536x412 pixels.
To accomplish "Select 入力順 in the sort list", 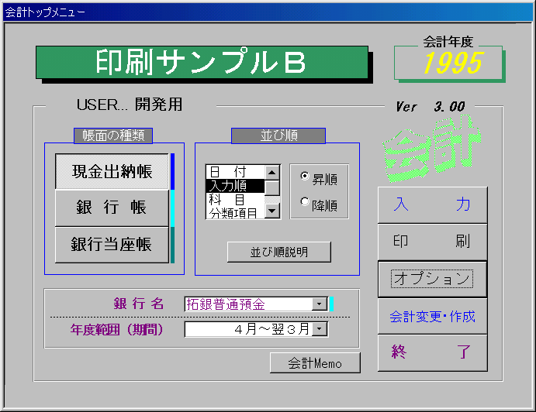I will [x=234, y=186].
